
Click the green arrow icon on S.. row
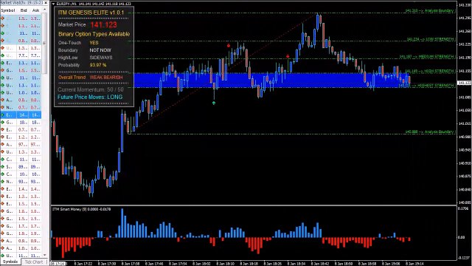[3, 167]
